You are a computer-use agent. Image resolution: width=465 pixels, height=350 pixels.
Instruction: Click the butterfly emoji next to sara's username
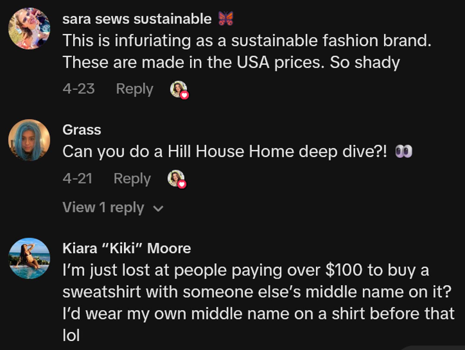[x=226, y=18]
